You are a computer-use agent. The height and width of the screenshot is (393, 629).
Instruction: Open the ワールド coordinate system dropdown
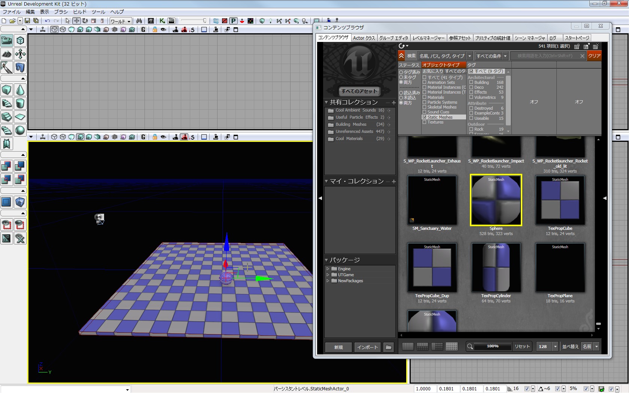click(x=121, y=21)
